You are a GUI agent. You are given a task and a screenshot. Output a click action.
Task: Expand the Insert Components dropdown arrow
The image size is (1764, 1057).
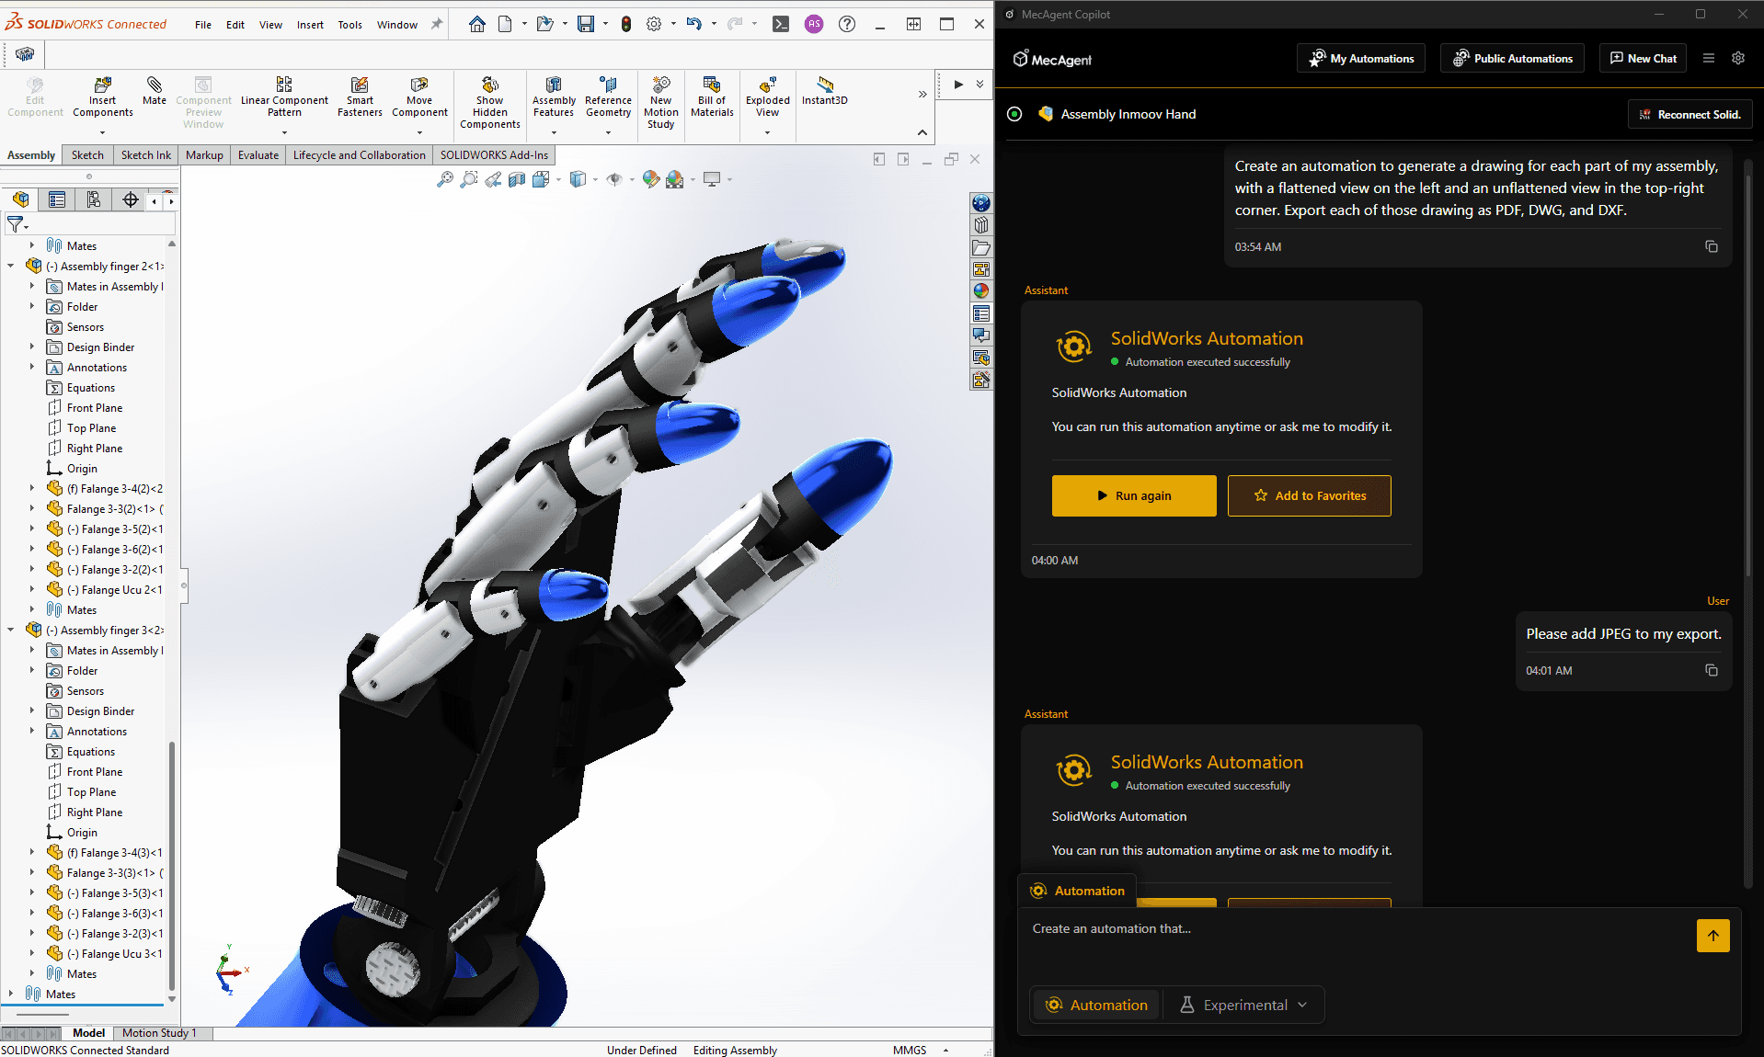pos(102,132)
